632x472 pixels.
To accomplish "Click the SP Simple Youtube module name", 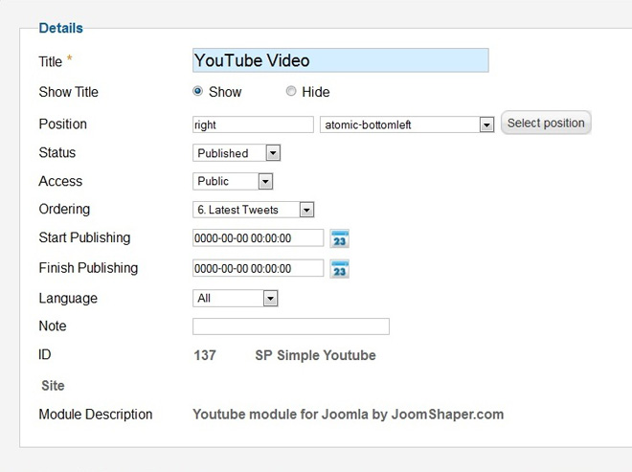I will coord(315,355).
